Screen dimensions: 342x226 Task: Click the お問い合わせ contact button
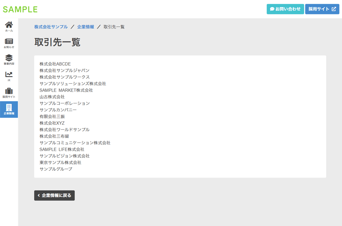285,9
